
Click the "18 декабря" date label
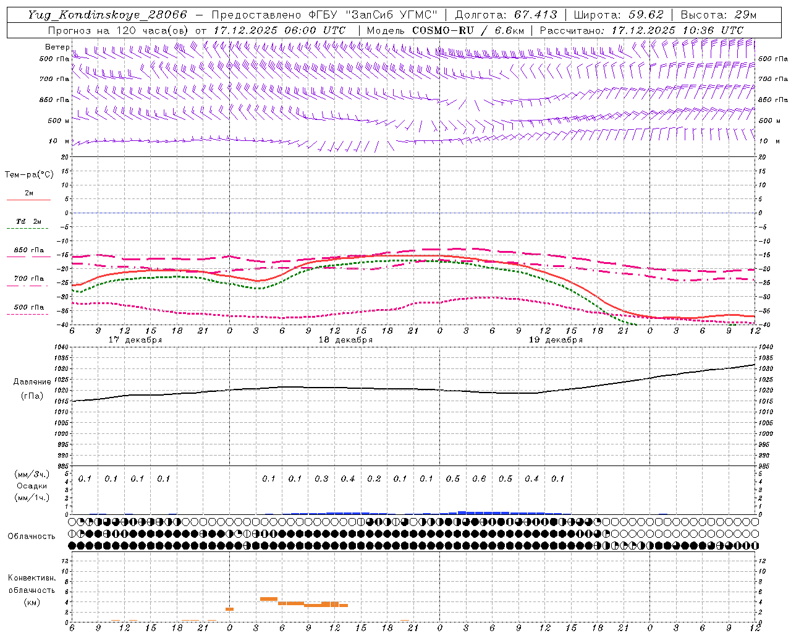pyautogui.click(x=345, y=340)
